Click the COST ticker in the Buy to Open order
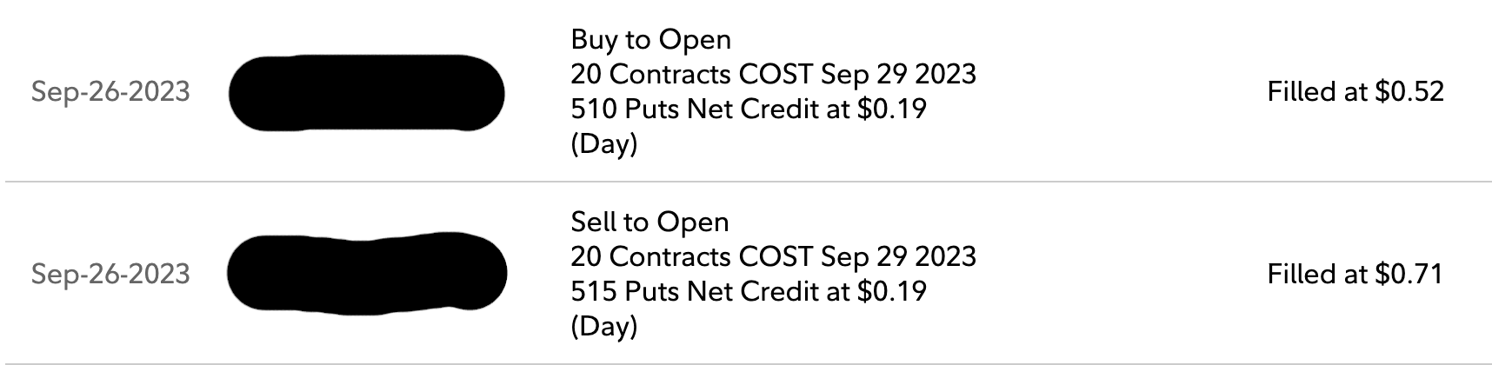Image resolution: width=1492 pixels, height=365 pixels. click(x=776, y=74)
